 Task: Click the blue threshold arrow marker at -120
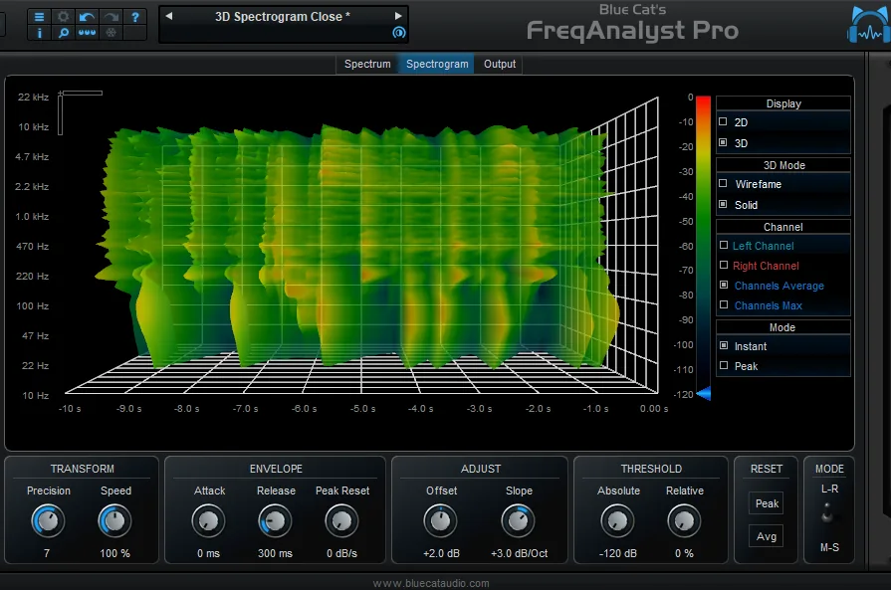tap(704, 393)
